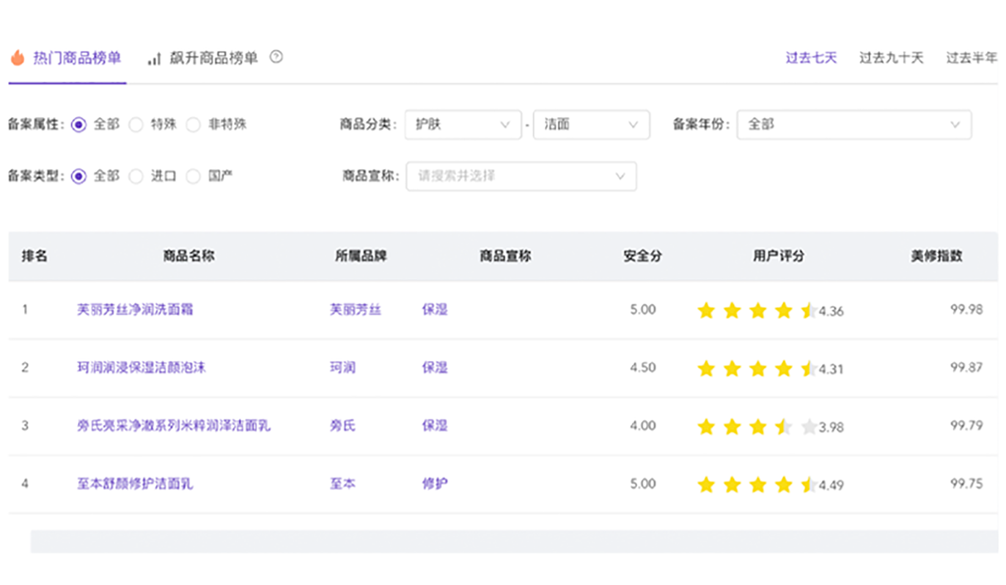Open product link 珂润润浸保湿洁颜泡沫

click(141, 368)
